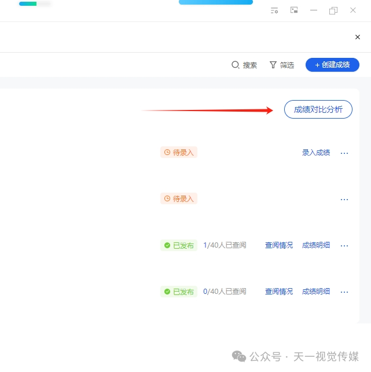This screenshot has width=371, height=372.
Task: Open 成绩明细 for 1/40人已查阅 row
Action: (x=316, y=245)
